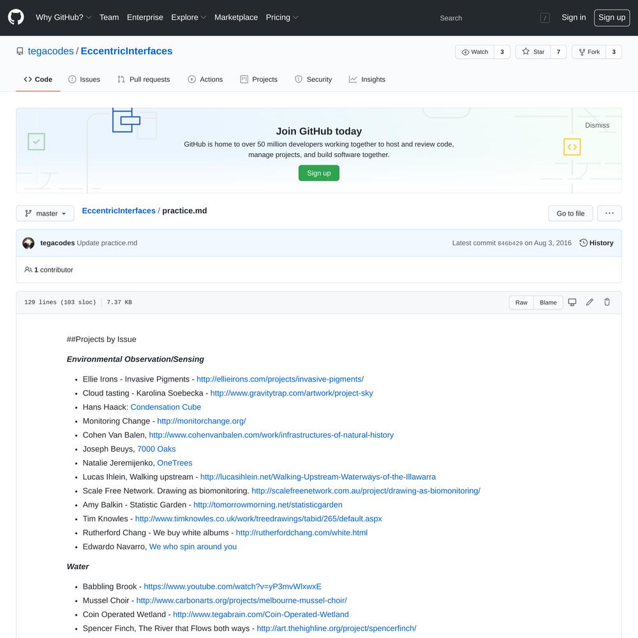Open the Enterprise nav item
Viewport: 638px width, 638px height.
[x=145, y=17]
